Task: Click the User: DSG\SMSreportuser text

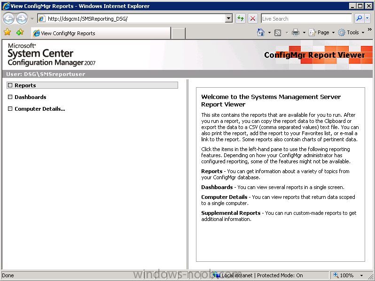Action: [46, 74]
